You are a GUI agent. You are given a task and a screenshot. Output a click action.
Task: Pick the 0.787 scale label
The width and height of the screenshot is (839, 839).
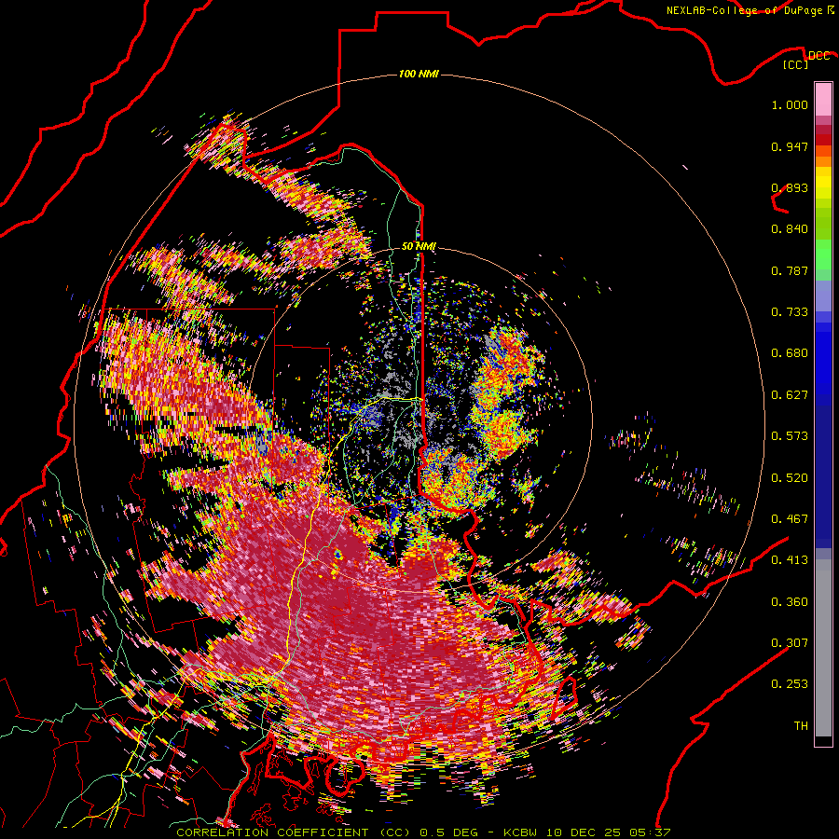pyautogui.click(x=790, y=270)
